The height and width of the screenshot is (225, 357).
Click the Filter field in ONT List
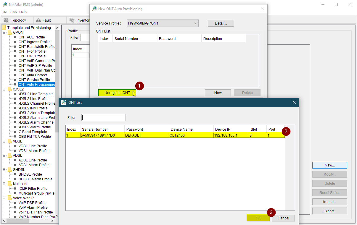point(104,118)
